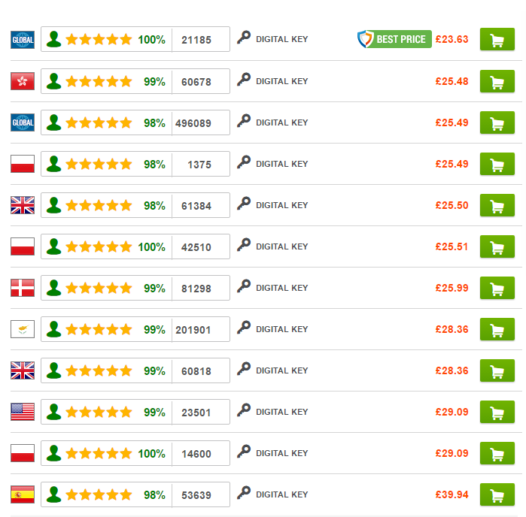This screenshot has height=517, width=526.
Task: Click the Cyprus flag icon
Action: 23,329
